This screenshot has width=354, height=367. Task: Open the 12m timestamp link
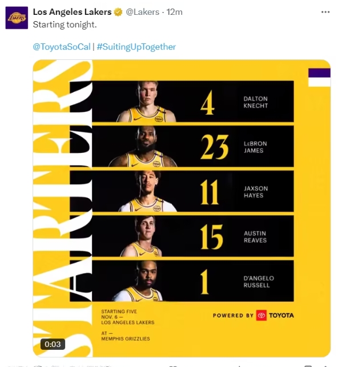click(174, 12)
